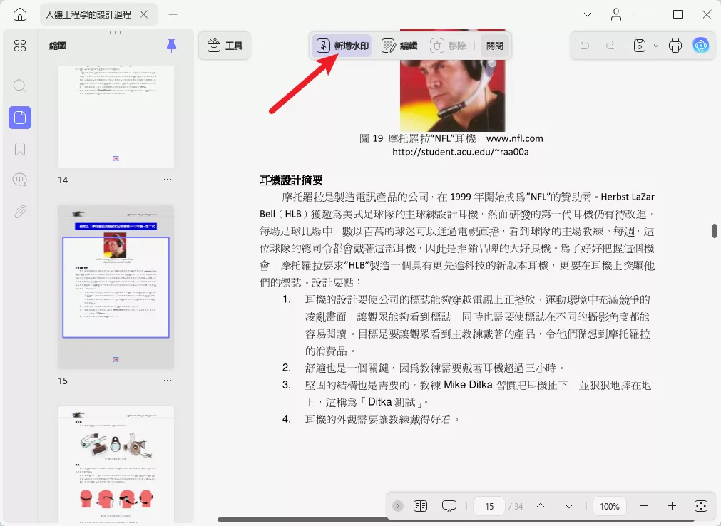Click the drag handle dots above thumbnail panel
Viewport: 721px width, 526px height.
coord(116,33)
